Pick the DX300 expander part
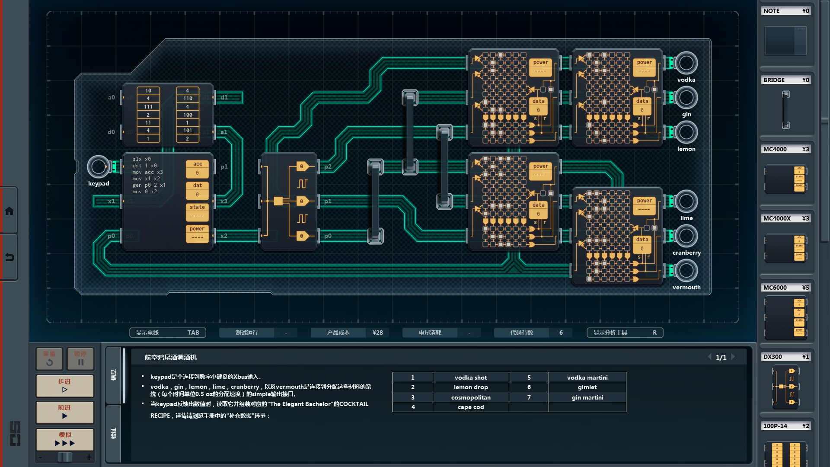 click(x=785, y=387)
